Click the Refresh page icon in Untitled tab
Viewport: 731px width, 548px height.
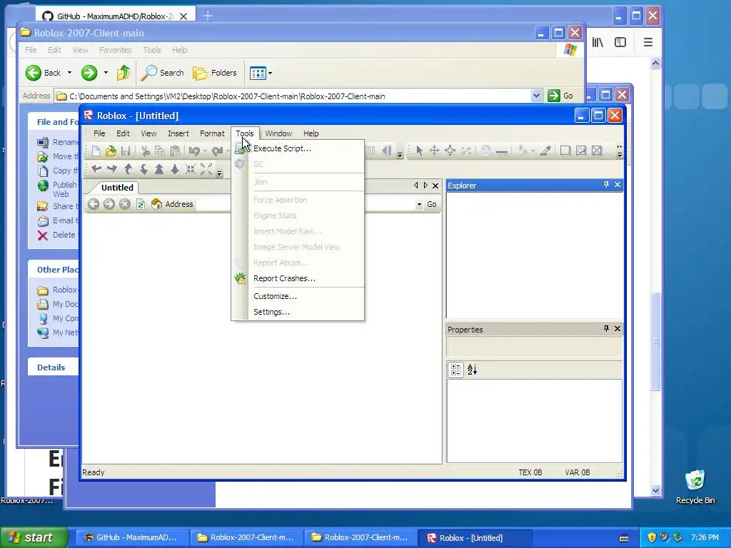[x=141, y=204]
